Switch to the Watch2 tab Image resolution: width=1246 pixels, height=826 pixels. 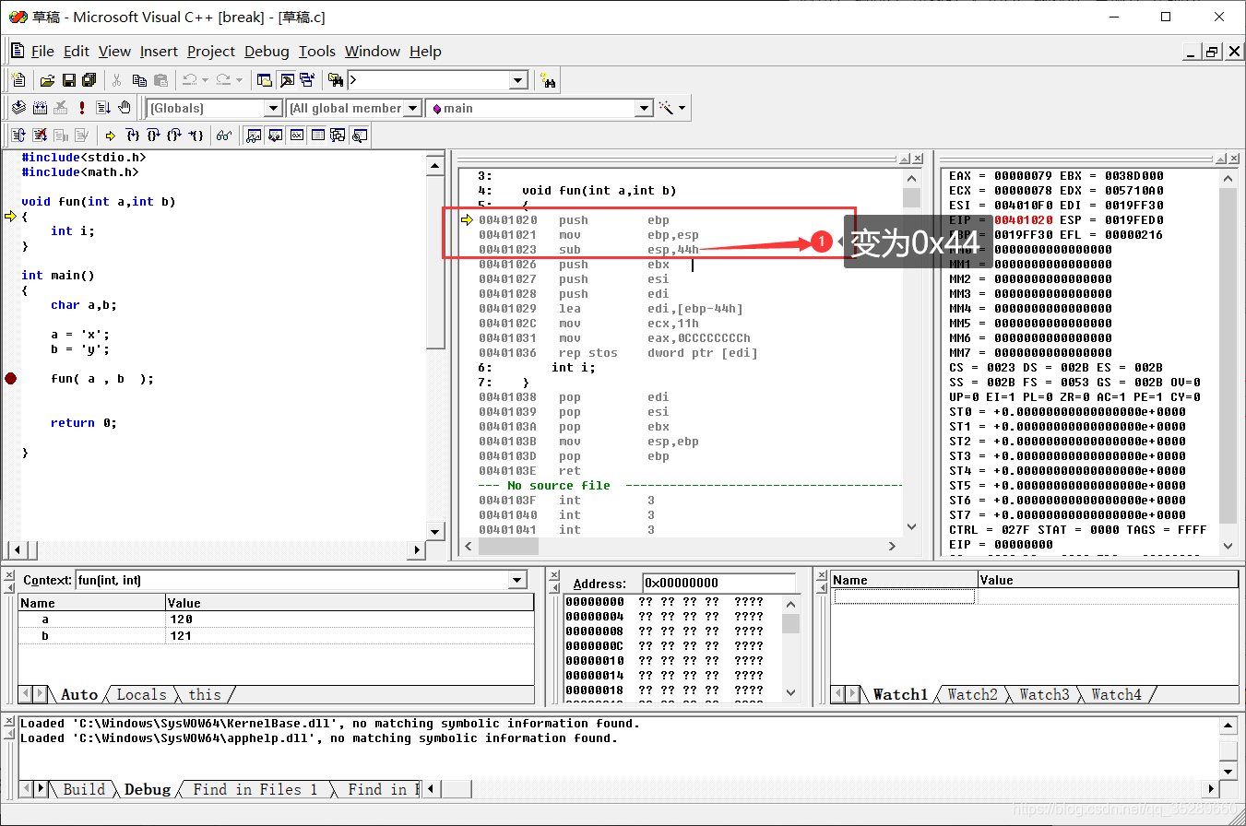[x=973, y=694]
